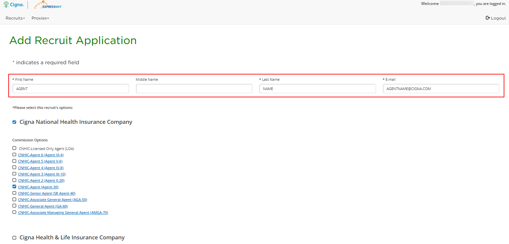The width and height of the screenshot is (509, 244).
Task: Open CNHIC-Associate Managing General Agent (AMGA-70) link
Action: point(63,213)
